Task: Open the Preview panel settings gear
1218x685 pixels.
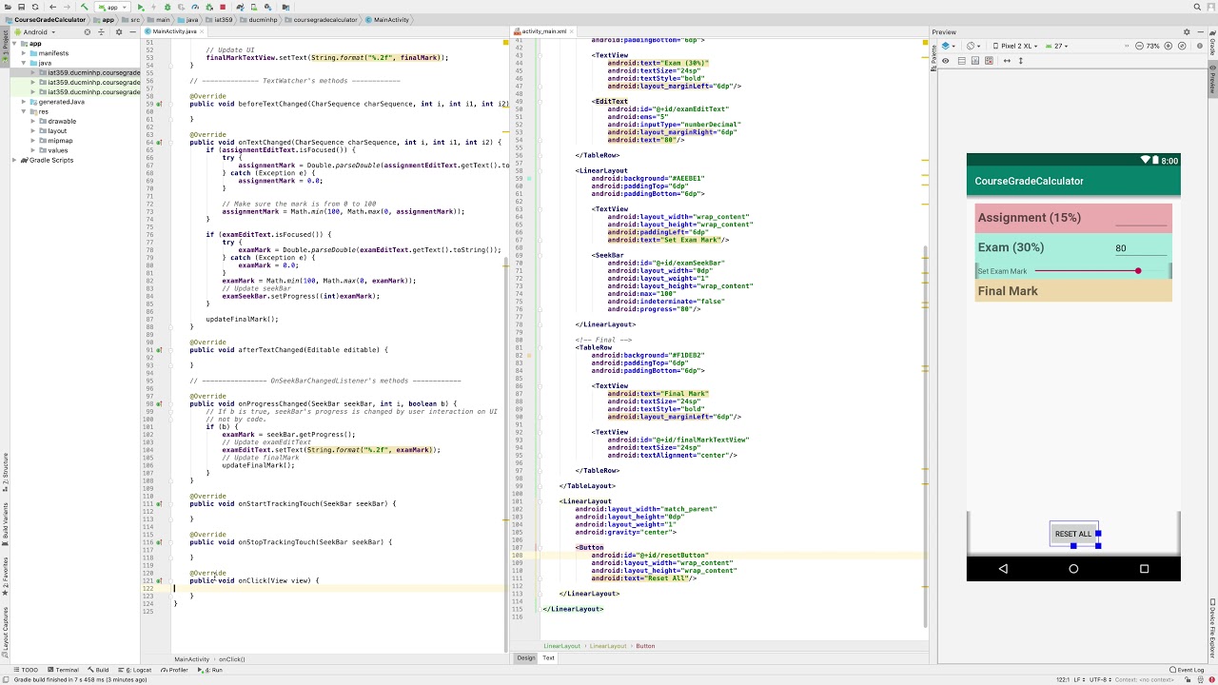Action: [1186, 32]
